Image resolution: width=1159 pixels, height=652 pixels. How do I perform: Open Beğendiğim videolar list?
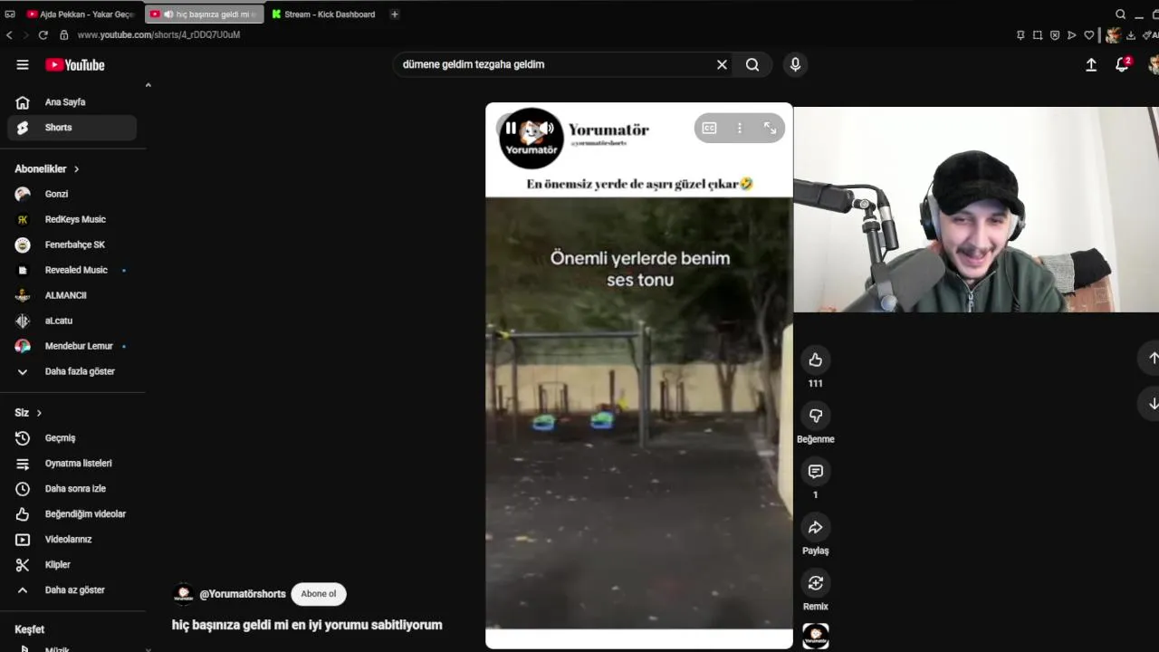72,514
